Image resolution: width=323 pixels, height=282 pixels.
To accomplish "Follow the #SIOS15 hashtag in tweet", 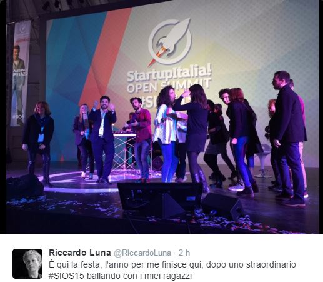I will (66, 276).
